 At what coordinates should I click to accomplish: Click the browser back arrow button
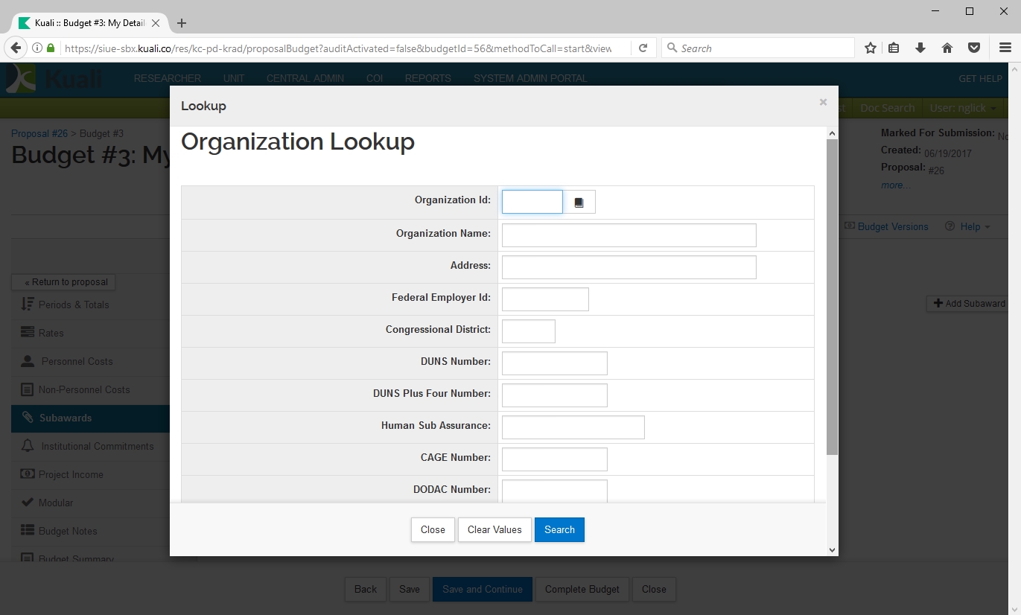pos(16,48)
